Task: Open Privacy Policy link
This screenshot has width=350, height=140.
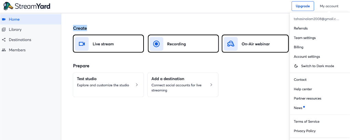Action: [305, 131]
